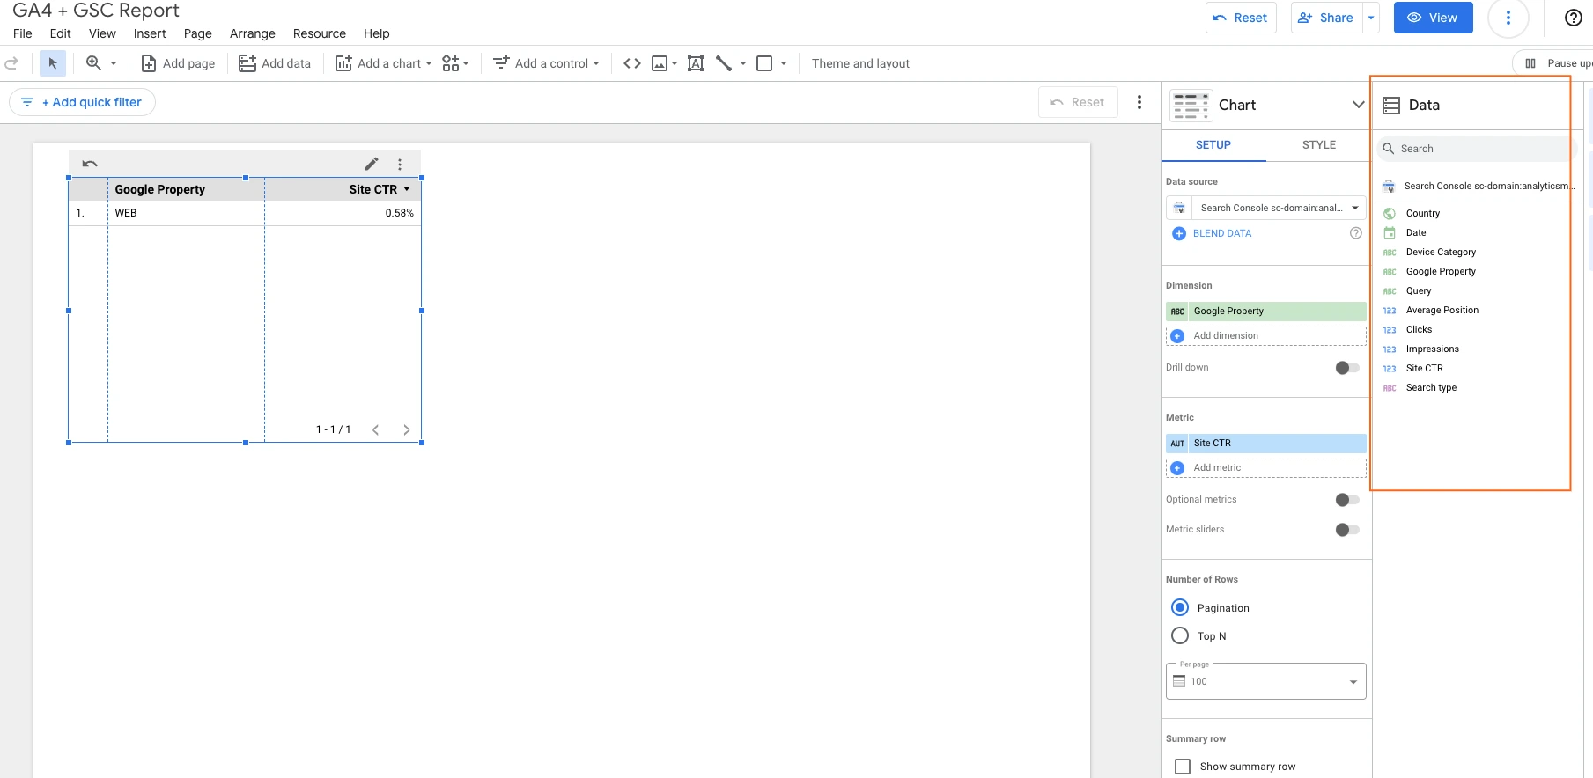
Task: Select the rectangle shape tool
Action: pyautogui.click(x=764, y=63)
